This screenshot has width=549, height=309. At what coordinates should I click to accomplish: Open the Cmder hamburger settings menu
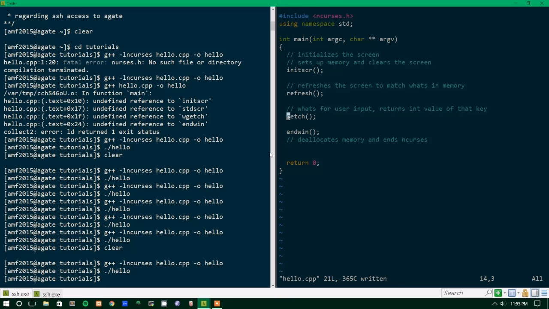(x=543, y=293)
